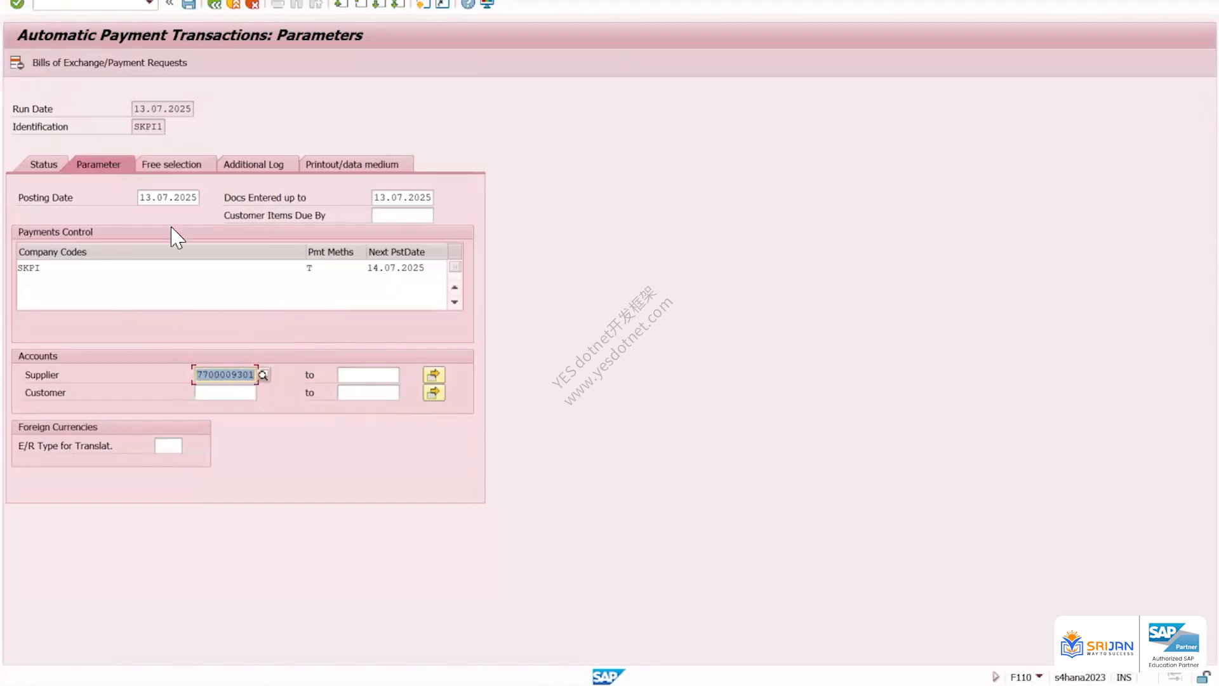Open the Customize Local Layout monitor icon
The image size is (1219, 686).
pos(488,4)
